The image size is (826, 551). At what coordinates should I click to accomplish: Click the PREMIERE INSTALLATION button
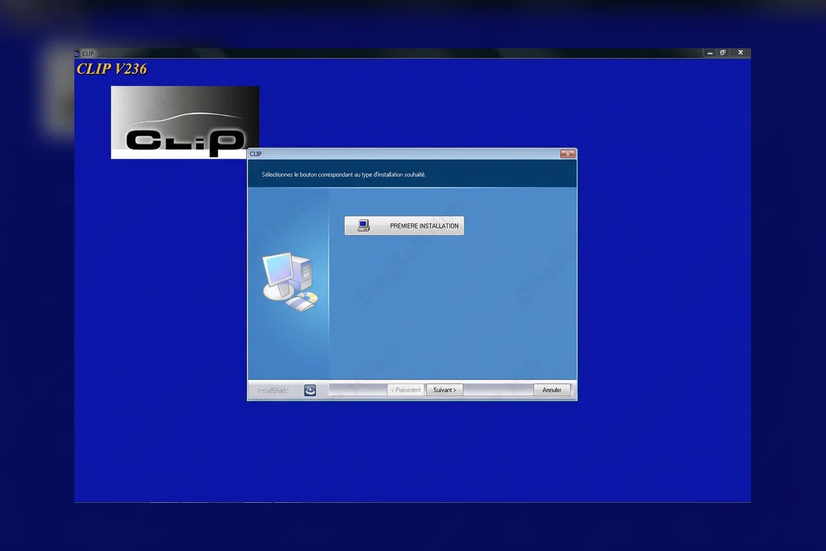404,226
